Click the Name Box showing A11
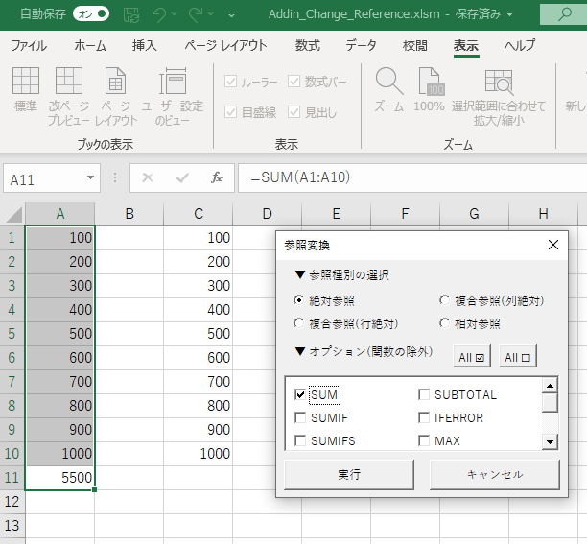This screenshot has width=587, height=544. click(x=44, y=179)
